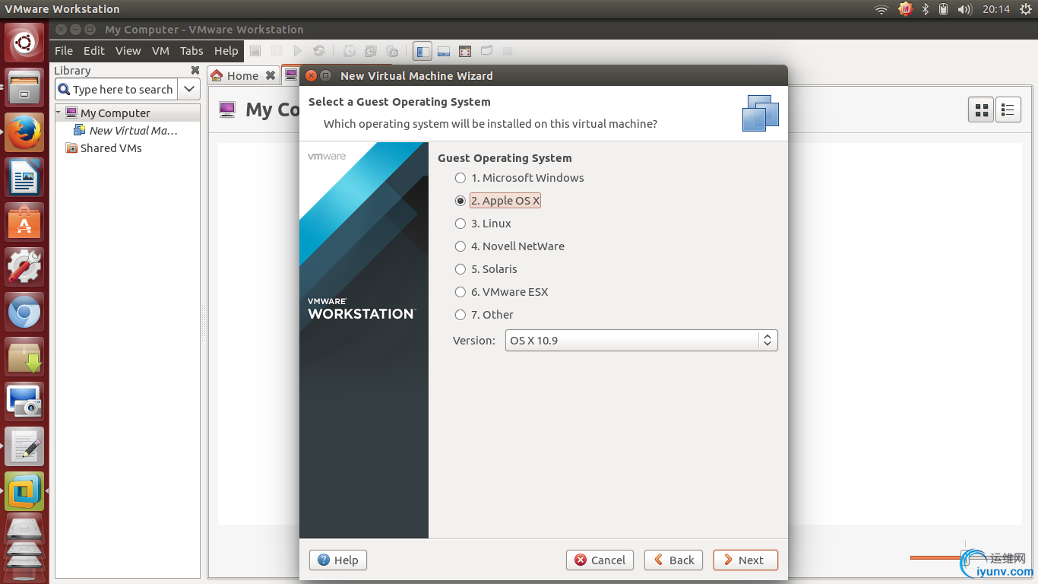The image size is (1038, 584).
Task: Choose the Novell NetWare radio button
Action: tap(509, 246)
